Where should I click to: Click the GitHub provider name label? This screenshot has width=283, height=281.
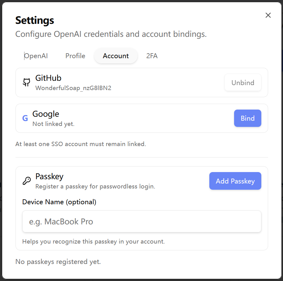[x=48, y=78]
